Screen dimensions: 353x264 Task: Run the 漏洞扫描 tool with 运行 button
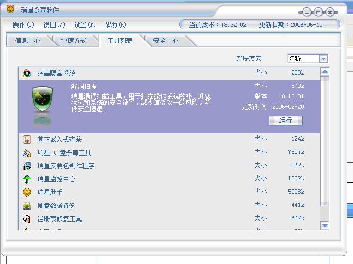pyautogui.click(x=286, y=121)
